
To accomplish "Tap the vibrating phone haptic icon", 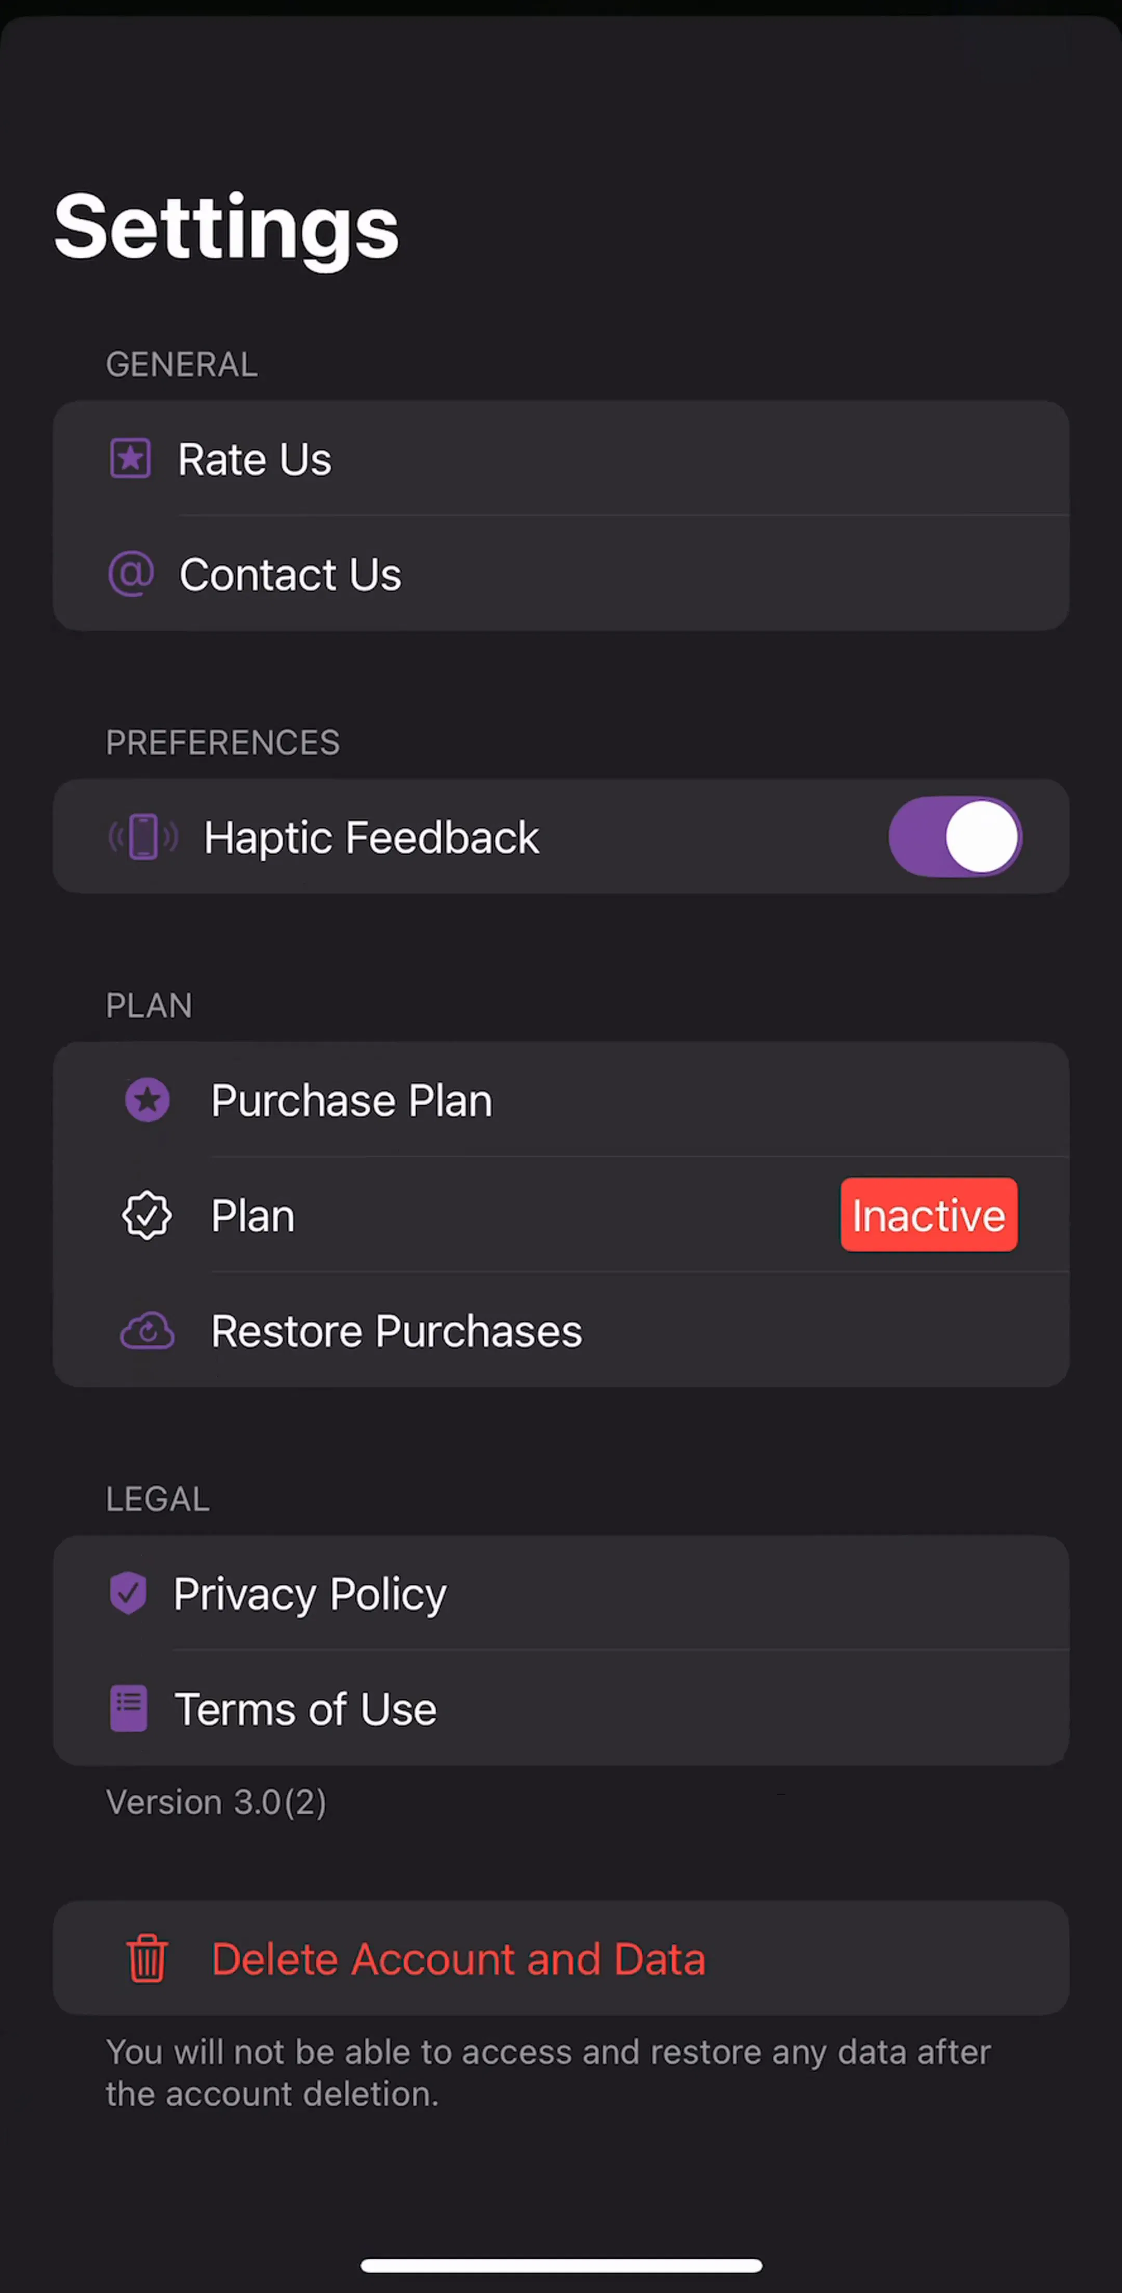I will point(143,837).
